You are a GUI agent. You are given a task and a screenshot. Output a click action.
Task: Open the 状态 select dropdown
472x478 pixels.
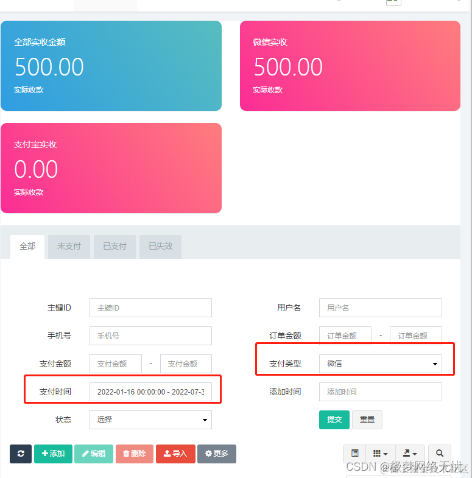[150, 420]
